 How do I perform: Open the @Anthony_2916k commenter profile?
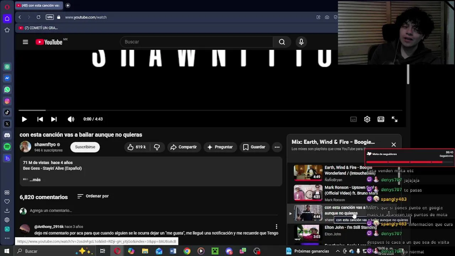[x=49, y=226]
